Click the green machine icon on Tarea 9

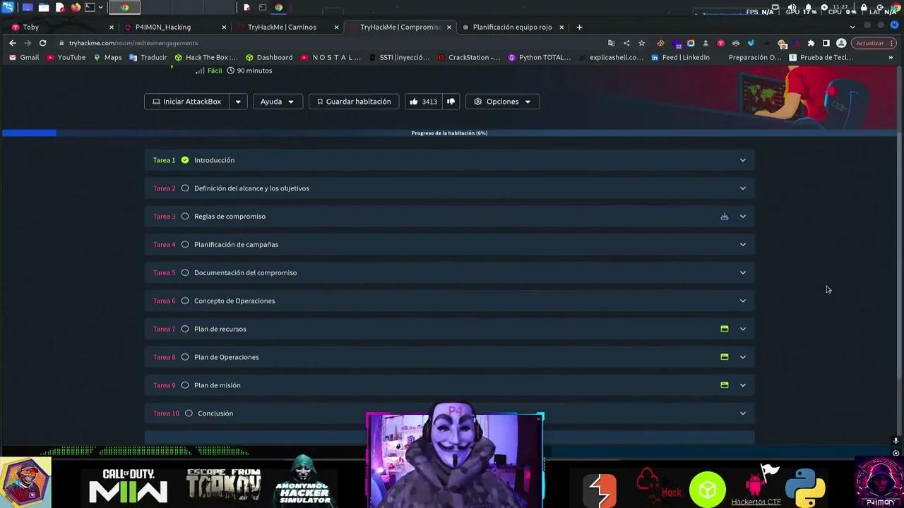tap(724, 385)
